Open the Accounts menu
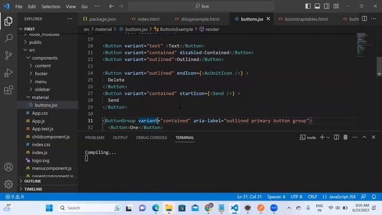The width and height of the screenshot is (382, 215). pos(8,167)
